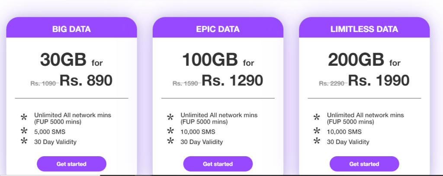Click the 200GB data amount text
Image resolution: width=443 pixels, height=176 pixels.
click(x=356, y=60)
